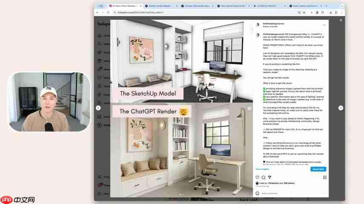Switch to the third browser tab

pos(197,6)
